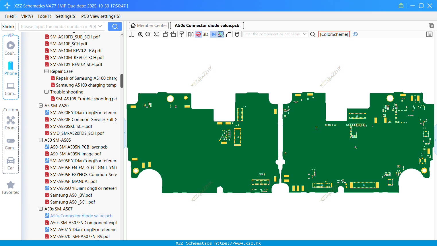Rotate the board clockwise
This screenshot has width=437, height=246.
point(173,34)
